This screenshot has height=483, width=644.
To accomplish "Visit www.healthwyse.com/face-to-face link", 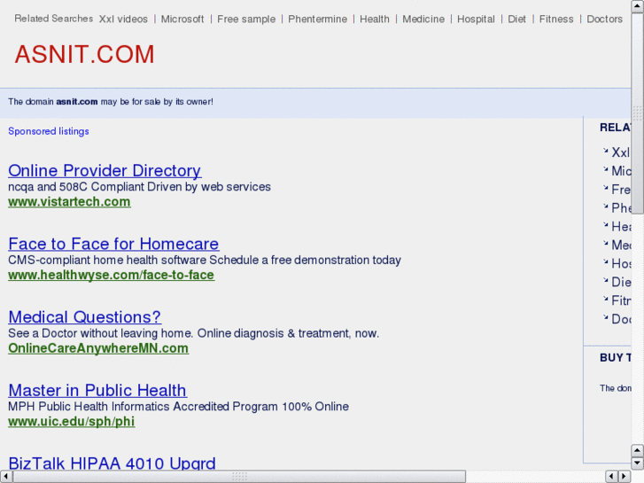I will click(x=112, y=275).
